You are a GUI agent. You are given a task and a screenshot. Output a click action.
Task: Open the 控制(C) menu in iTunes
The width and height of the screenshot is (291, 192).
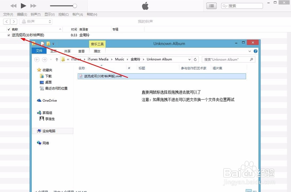63,14
